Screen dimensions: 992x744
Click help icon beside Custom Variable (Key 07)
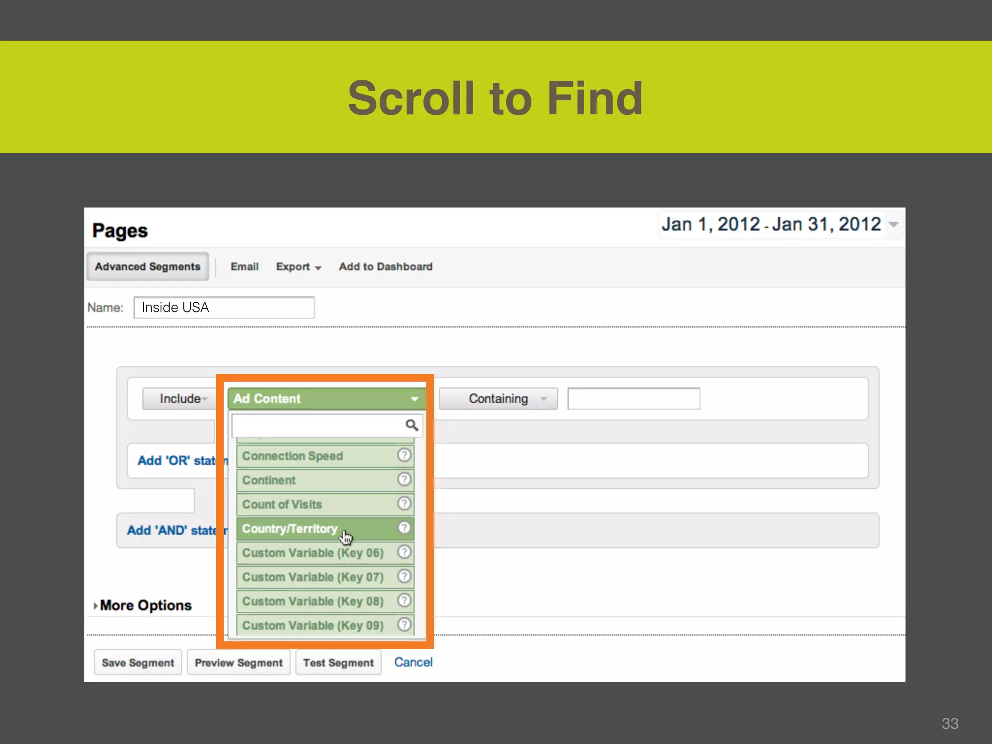pos(404,576)
